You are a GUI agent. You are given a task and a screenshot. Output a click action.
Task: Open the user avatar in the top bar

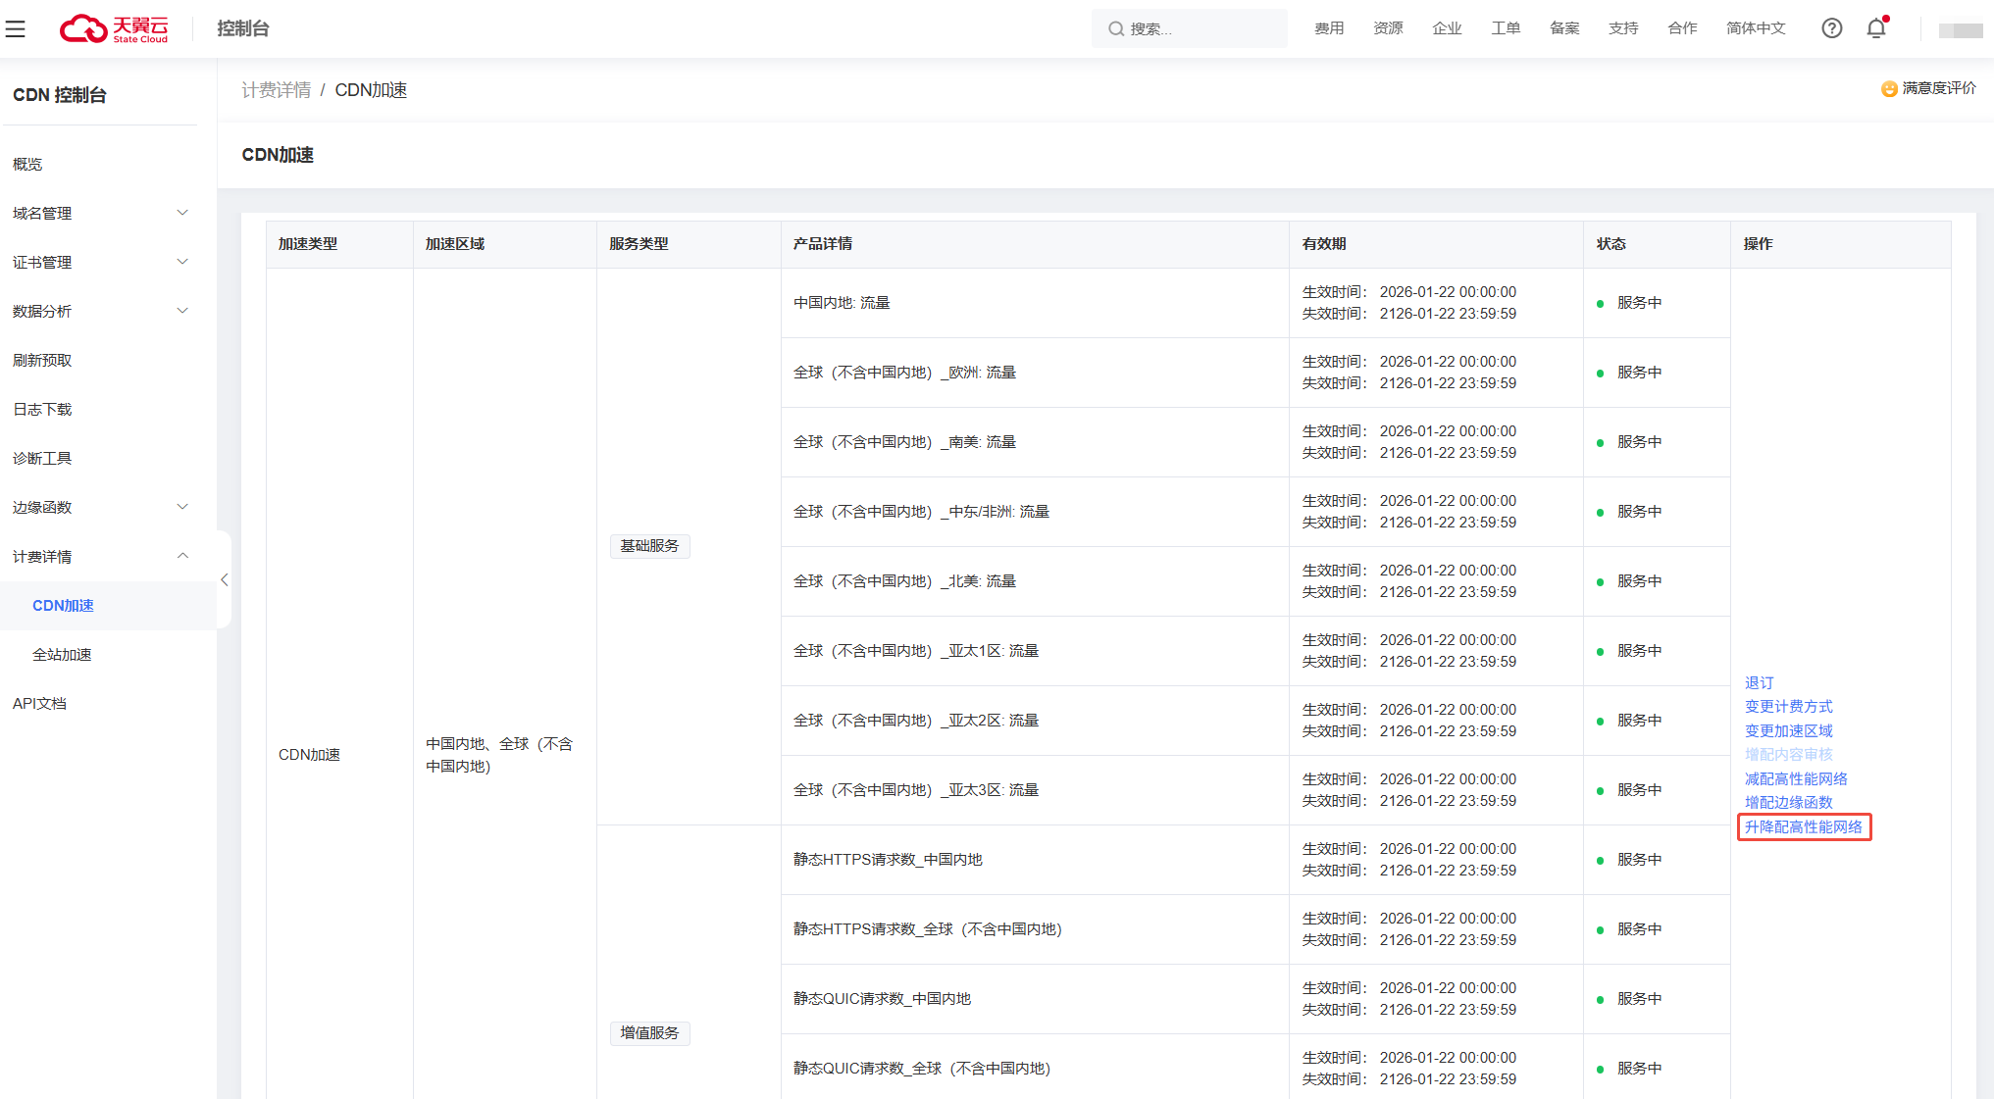[x=1960, y=30]
